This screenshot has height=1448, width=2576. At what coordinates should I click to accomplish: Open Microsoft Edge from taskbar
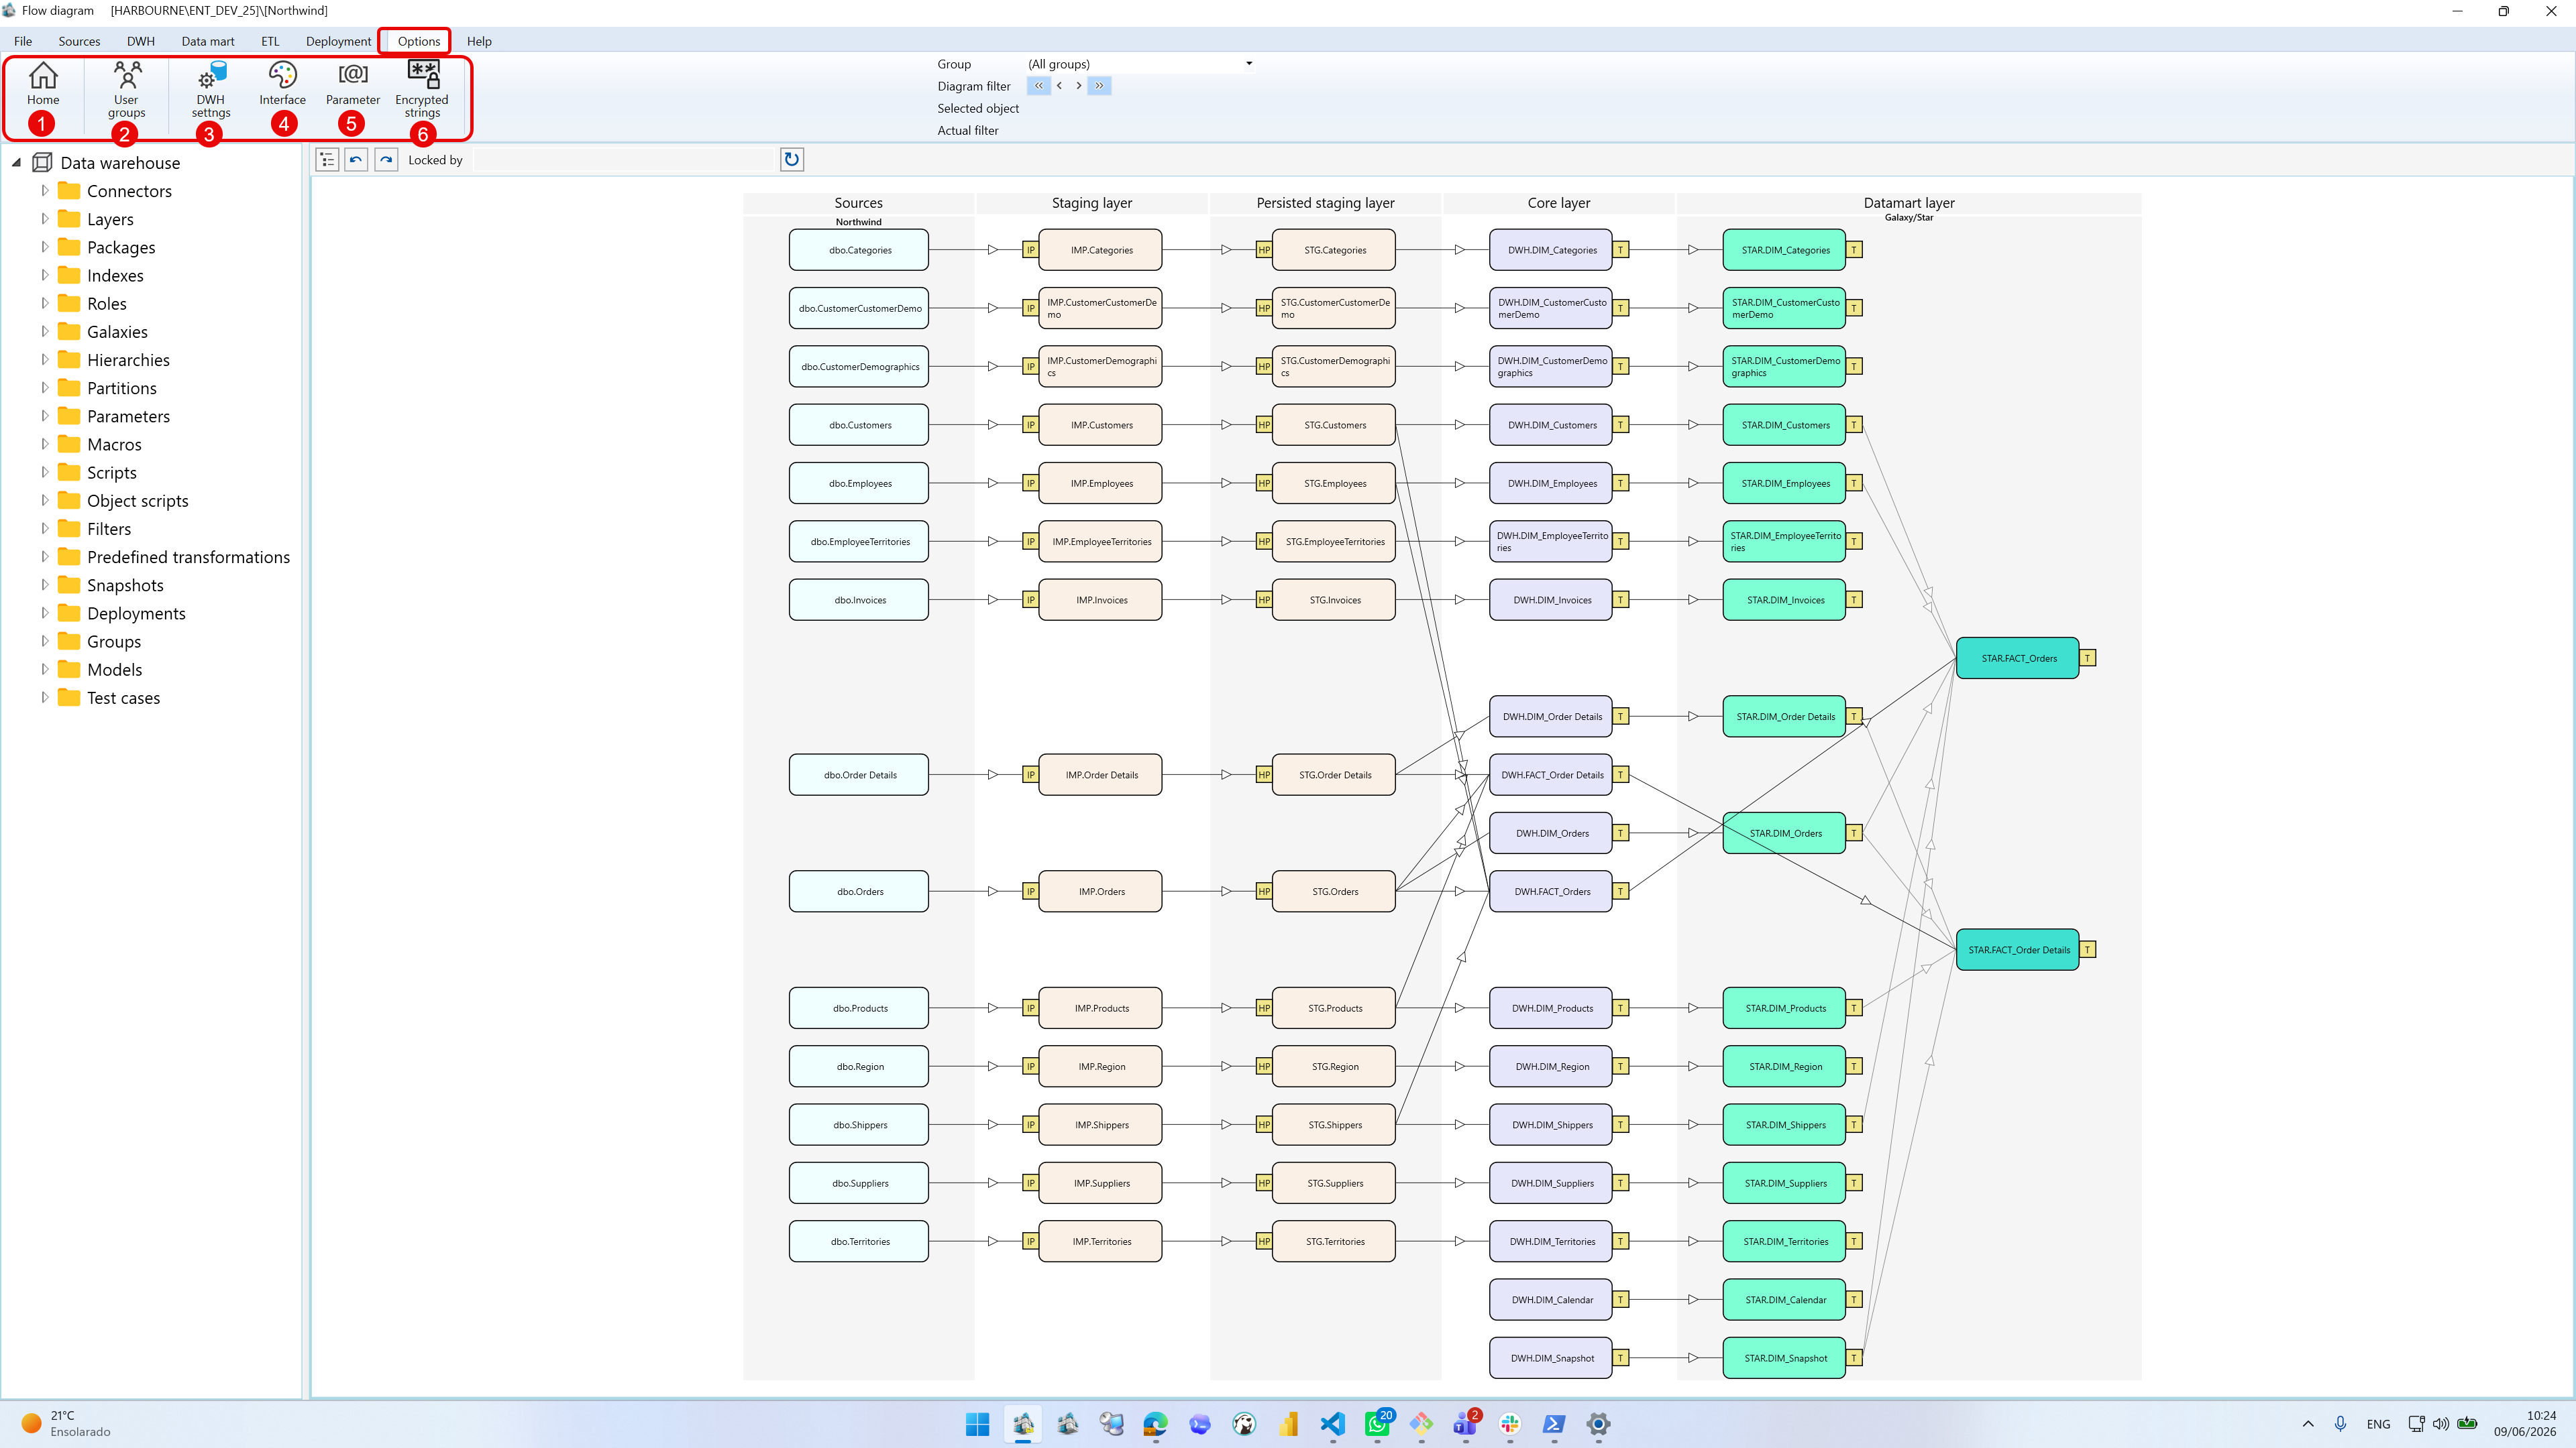point(1156,1424)
